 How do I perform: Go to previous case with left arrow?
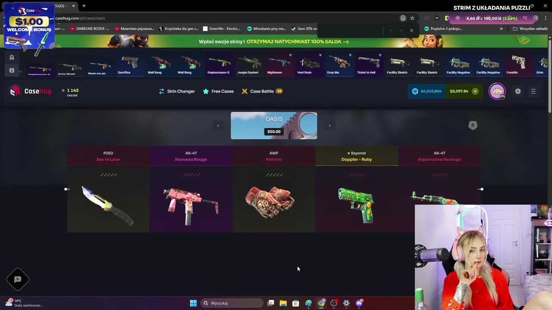pyautogui.click(x=218, y=126)
